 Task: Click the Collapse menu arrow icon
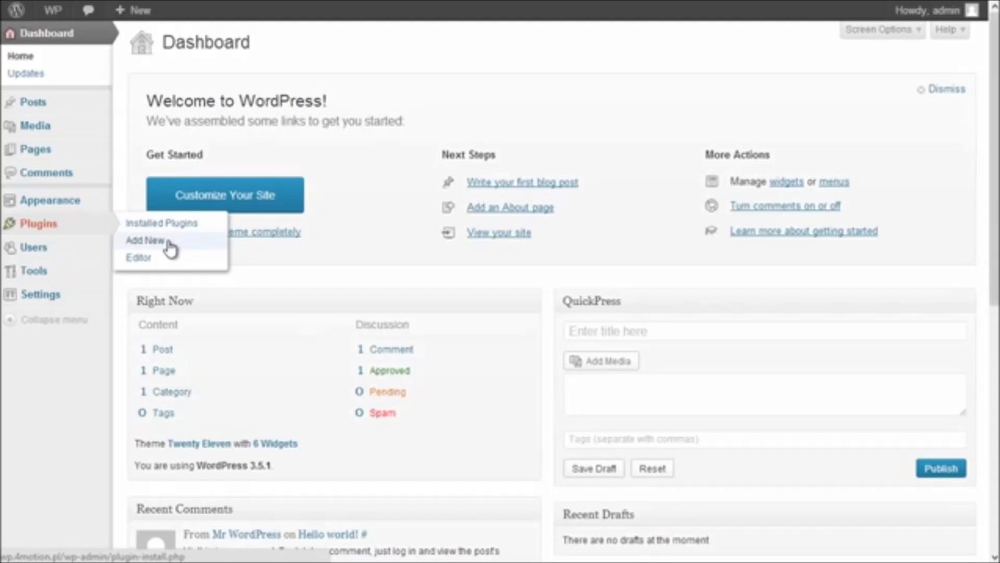[9, 320]
